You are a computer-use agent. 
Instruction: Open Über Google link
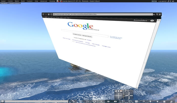(96, 44)
